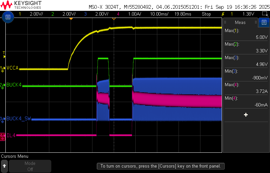Click the 19.80ms delay value

[x=183, y=14]
